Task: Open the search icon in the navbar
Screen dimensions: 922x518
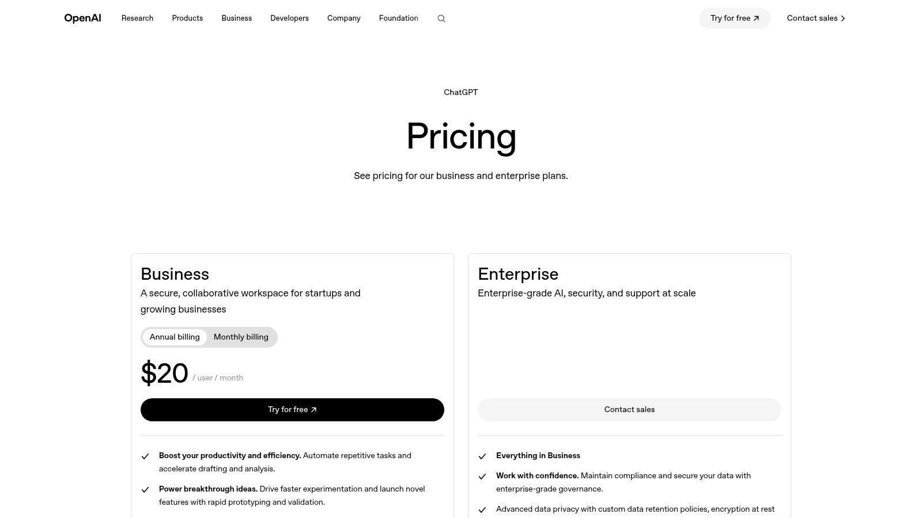Action: pyautogui.click(x=441, y=18)
